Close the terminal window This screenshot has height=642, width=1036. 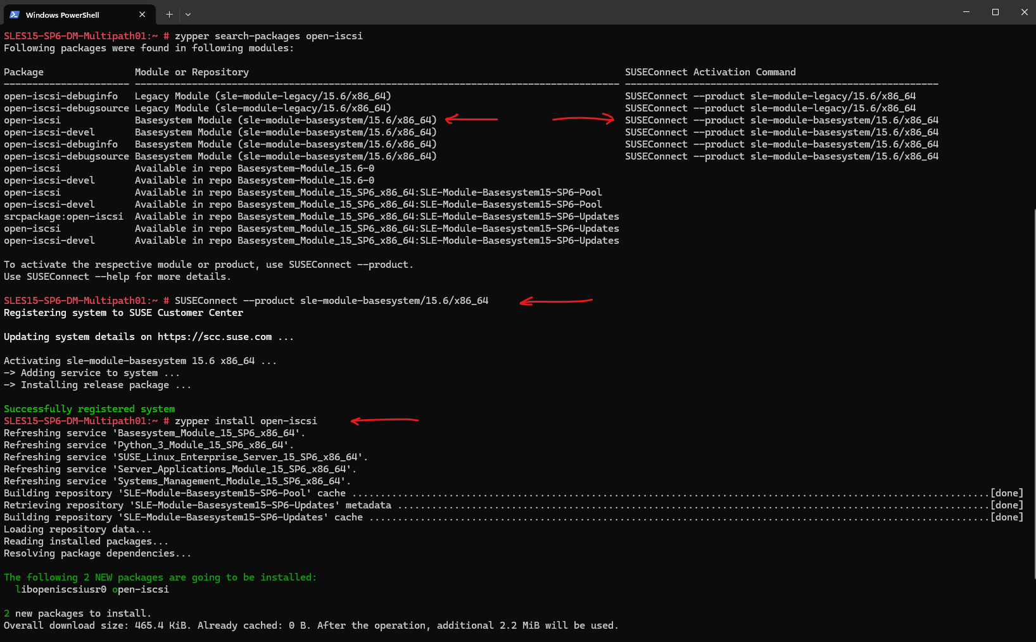[x=1024, y=12]
